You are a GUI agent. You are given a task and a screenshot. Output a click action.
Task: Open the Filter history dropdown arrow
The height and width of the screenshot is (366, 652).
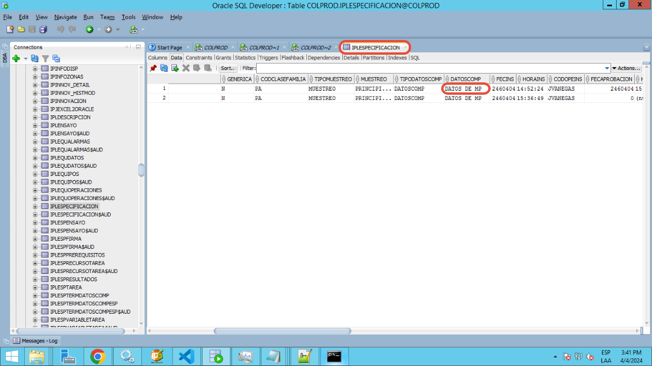point(607,68)
